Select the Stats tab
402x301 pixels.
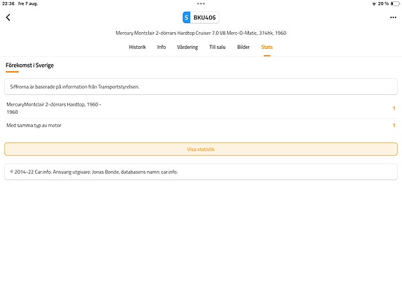point(267,47)
